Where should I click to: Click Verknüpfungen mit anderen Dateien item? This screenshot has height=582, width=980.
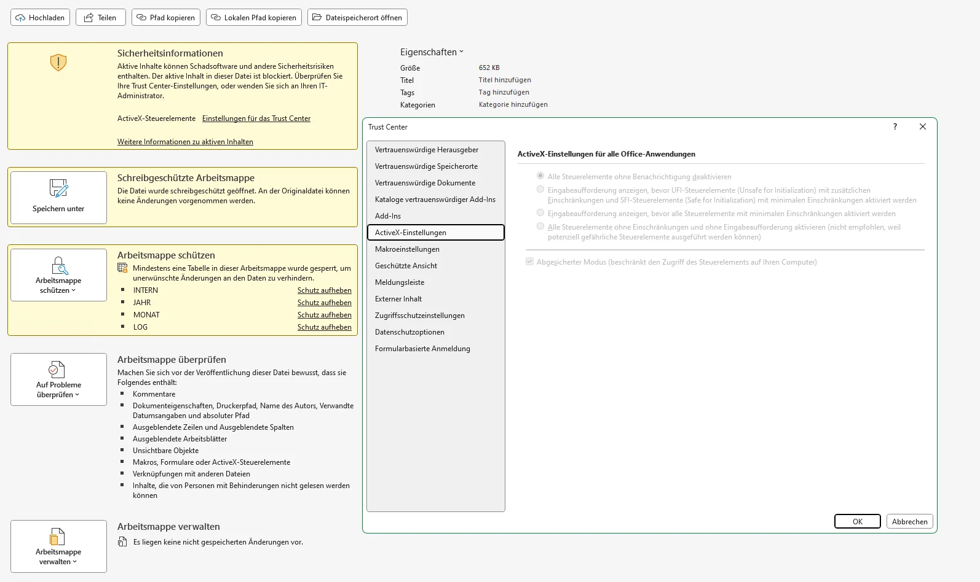coord(191,474)
